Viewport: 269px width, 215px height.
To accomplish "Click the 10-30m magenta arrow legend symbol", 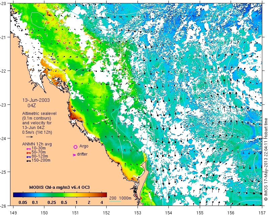I will 29,149.
